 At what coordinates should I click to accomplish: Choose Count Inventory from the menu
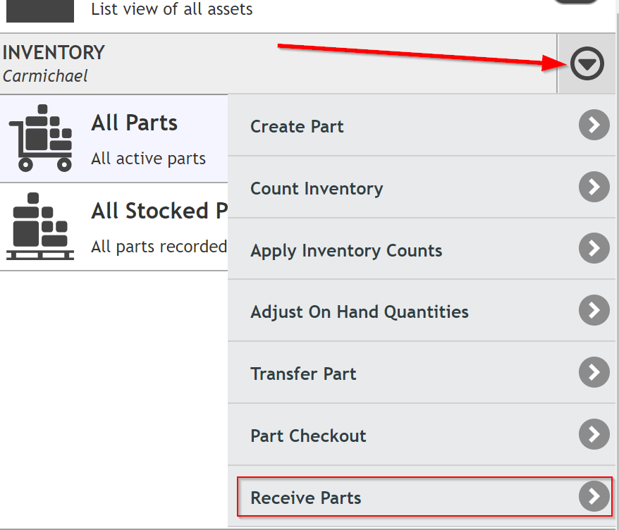(421, 187)
